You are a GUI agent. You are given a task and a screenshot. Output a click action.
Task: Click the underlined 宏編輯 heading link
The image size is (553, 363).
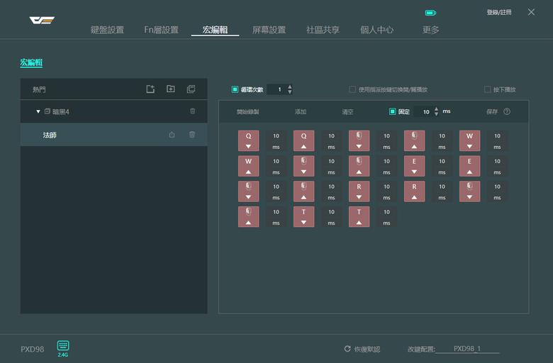[31, 62]
